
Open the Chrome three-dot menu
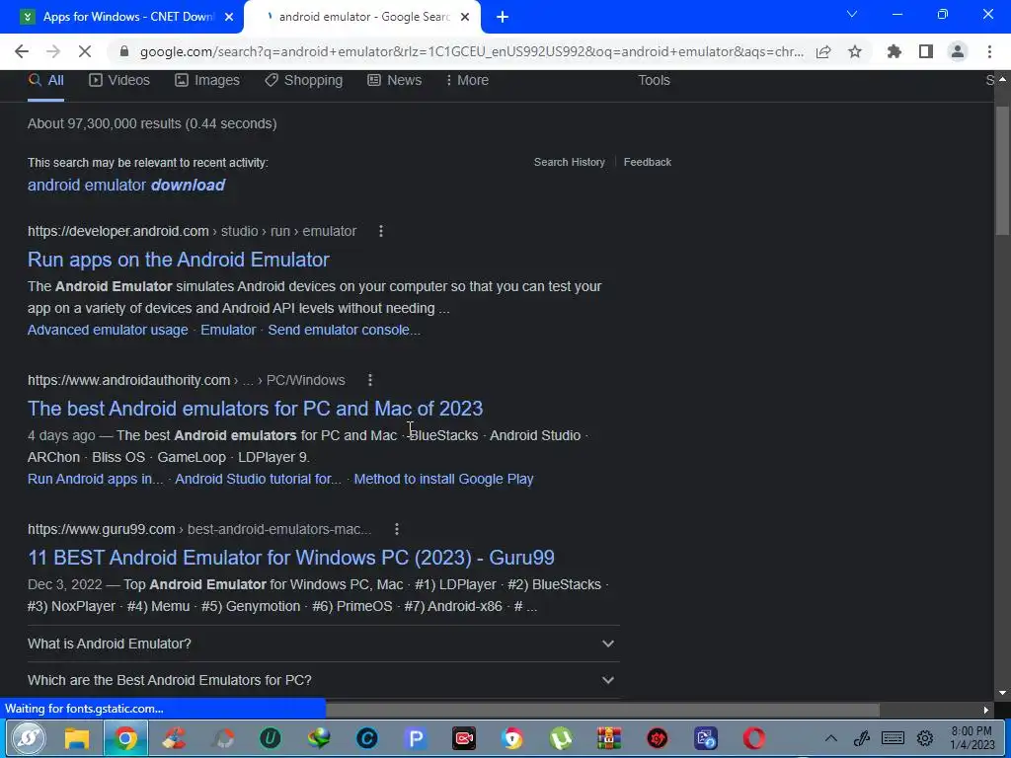[x=989, y=51]
